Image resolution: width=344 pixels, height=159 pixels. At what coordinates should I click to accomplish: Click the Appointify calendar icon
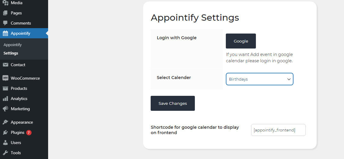[x=5, y=34]
